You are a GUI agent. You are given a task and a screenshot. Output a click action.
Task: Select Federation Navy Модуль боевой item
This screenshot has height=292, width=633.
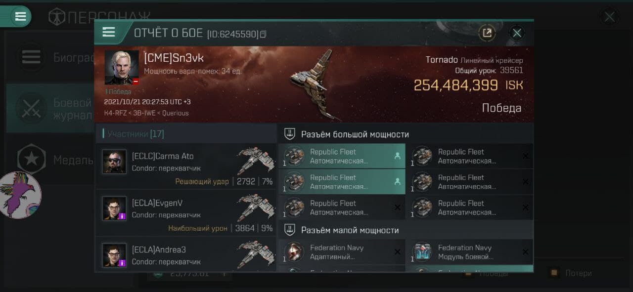click(x=469, y=252)
